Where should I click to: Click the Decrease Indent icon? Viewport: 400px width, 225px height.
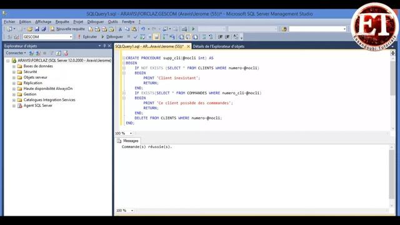[x=220, y=37]
